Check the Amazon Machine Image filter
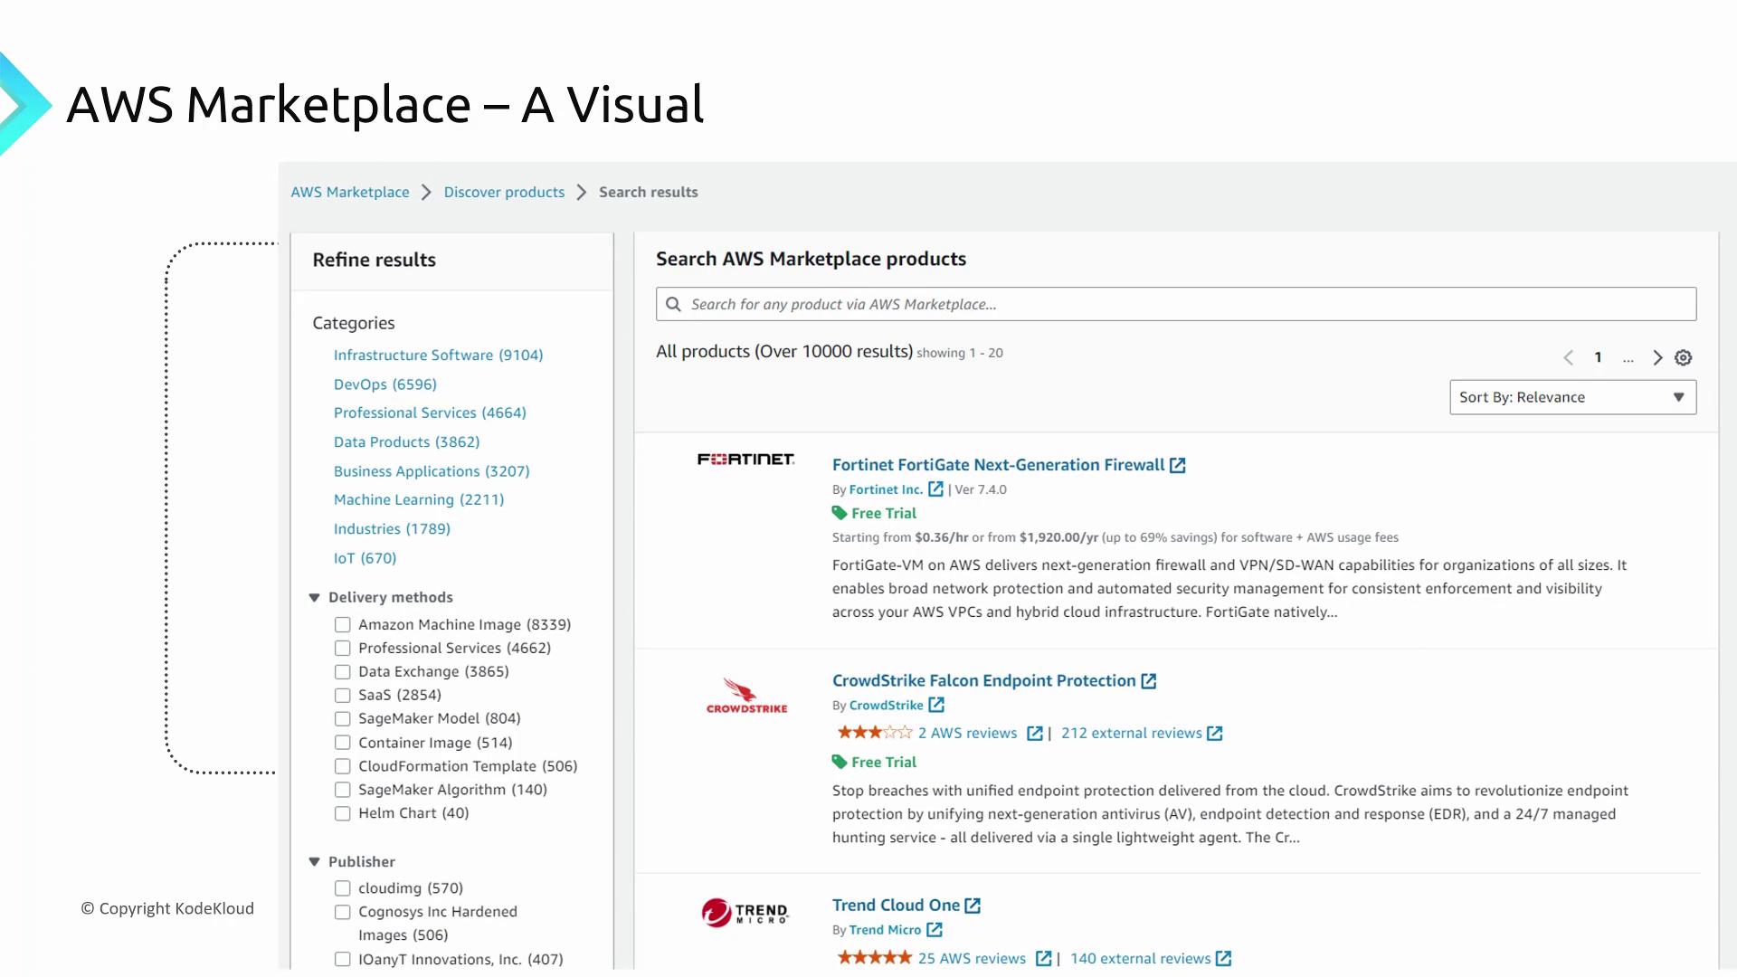The image size is (1737, 977). pos(342,624)
